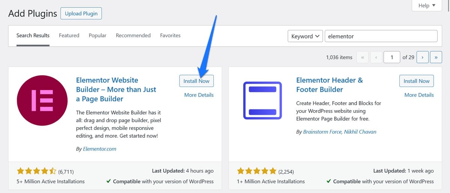Image resolution: width=450 pixels, height=193 pixels.
Task: Click the Upload Plugin button
Action: (x=81, y=14)
